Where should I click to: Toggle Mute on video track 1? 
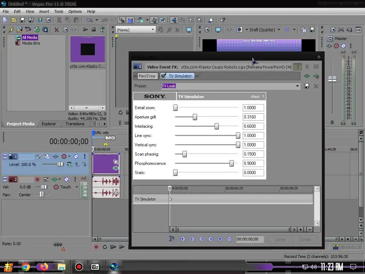pyautogui.click(x=76, y=156)
